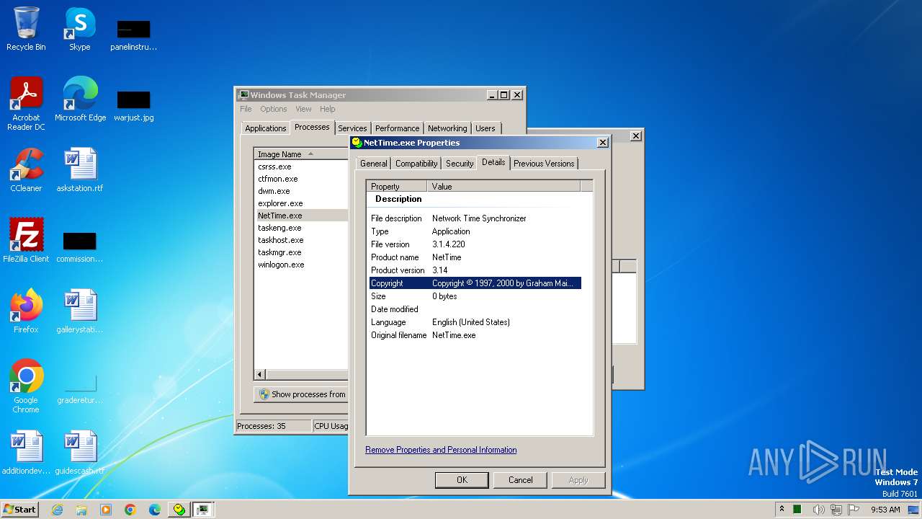The width and height of the screenshot is (922, 519).
Task: Click Cancel in Properties dialog
Action: pos(520,480)
